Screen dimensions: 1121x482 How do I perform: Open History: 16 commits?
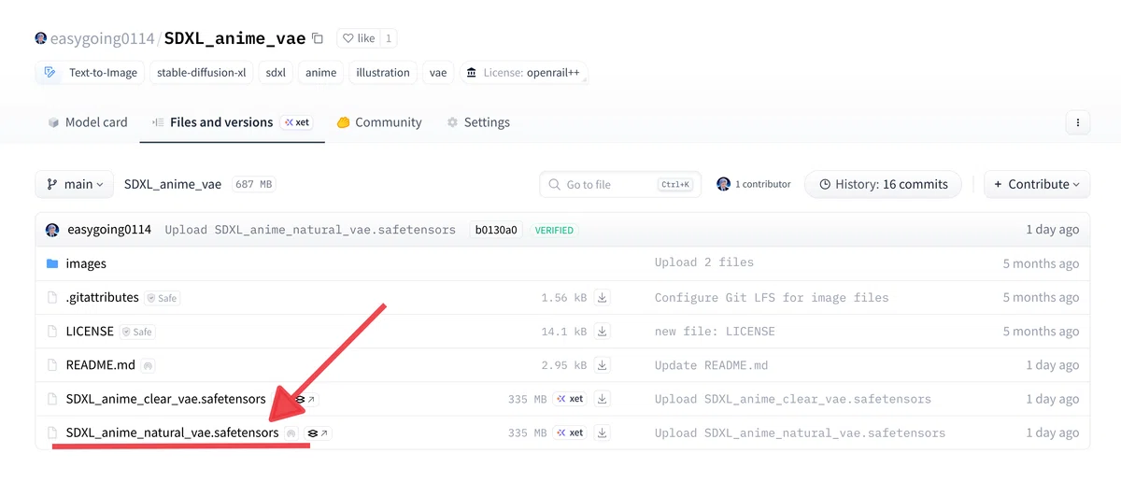pos(883,184)
